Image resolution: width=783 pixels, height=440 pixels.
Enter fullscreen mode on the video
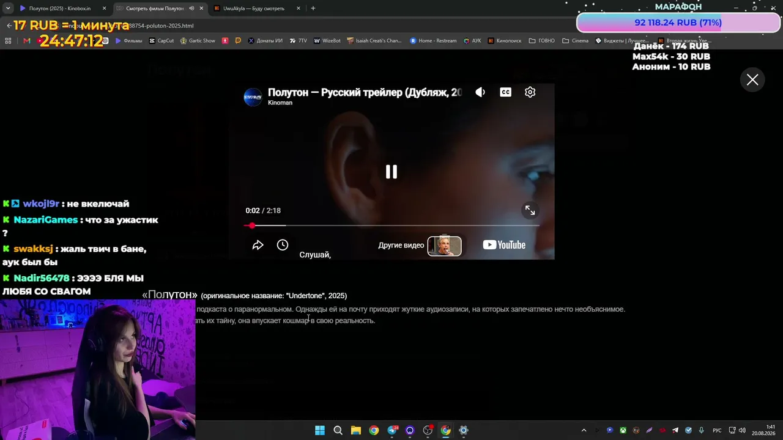530,210
